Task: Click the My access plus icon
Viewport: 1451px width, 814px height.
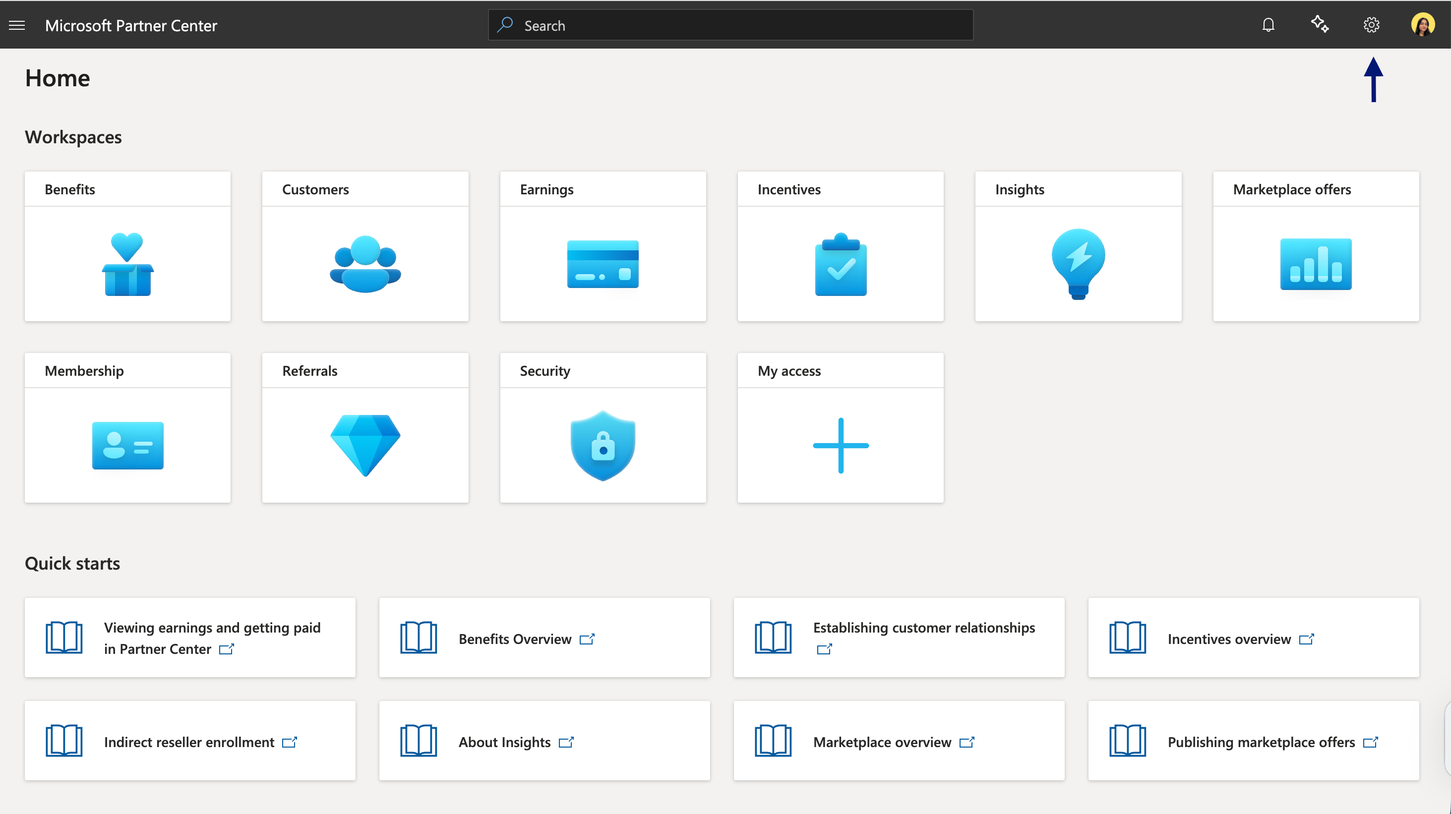Action: [x=841, y=445]
